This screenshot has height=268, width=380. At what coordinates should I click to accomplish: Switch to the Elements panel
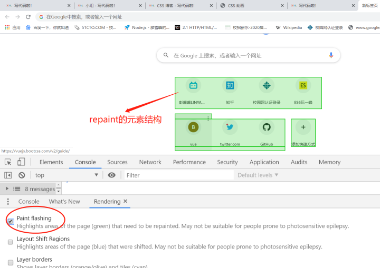[x=51, y=162]
